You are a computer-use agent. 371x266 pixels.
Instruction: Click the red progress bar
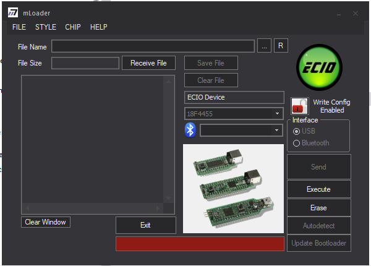click(200, 244)
